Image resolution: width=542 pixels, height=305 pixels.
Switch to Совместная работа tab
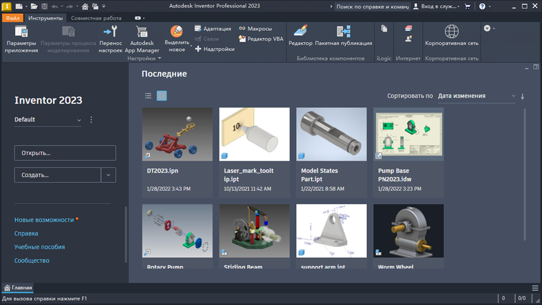pos(96,18)
